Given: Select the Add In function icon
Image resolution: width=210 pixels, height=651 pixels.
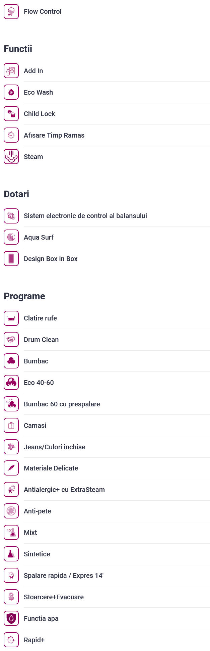Looking at the screenshot, I should [x=11, y=71].
